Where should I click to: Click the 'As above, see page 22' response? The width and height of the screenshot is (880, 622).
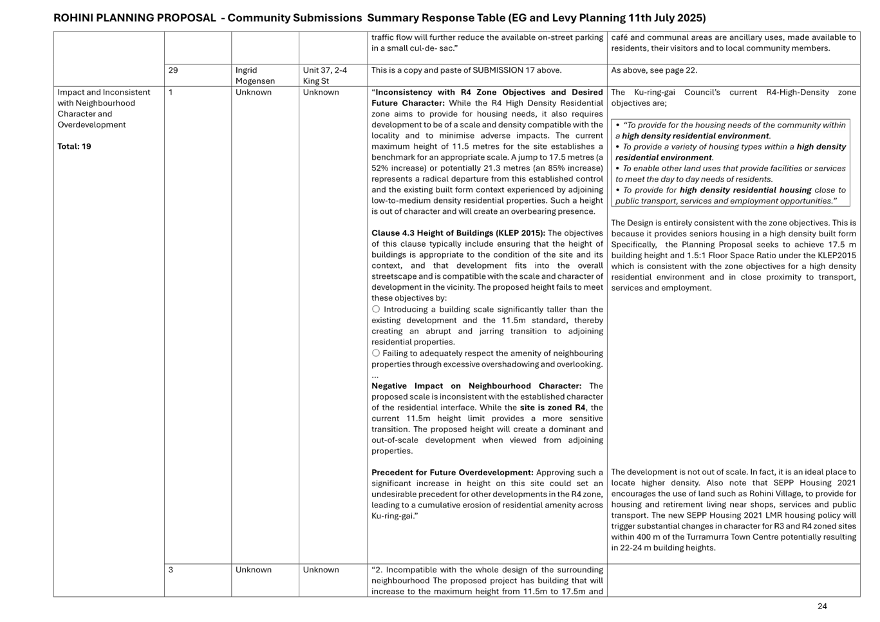click(x=653, y=70)
